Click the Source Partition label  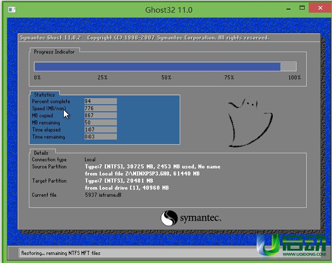tap(49, 167)
